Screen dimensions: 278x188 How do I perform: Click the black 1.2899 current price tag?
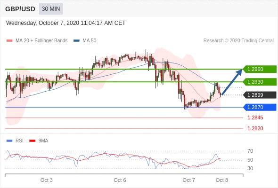point(259,95)
